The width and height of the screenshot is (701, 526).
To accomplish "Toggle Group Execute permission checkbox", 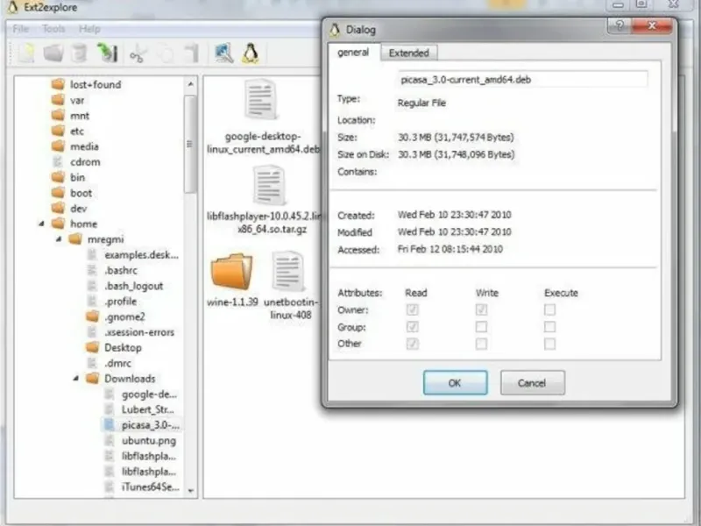I will [549, 326].
